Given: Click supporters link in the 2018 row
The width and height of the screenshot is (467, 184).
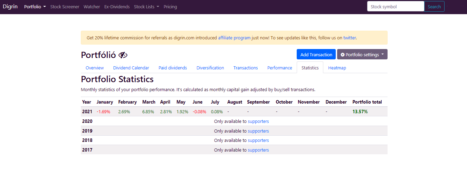Looking at the screenshot, I should click(258, 140).
